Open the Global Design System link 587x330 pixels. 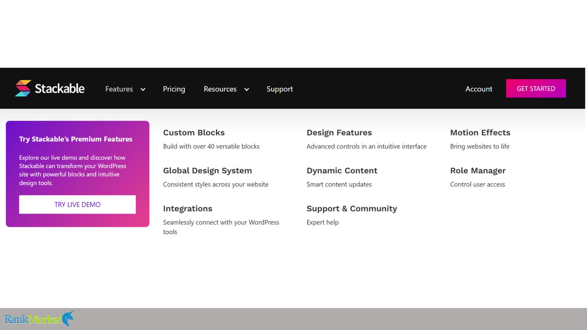208,171
